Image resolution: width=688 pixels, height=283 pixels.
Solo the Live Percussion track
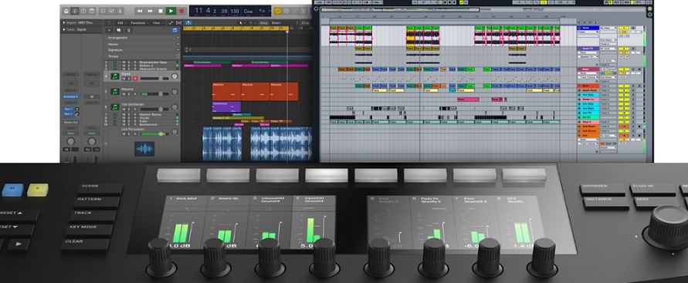click(x=130, y=133)
